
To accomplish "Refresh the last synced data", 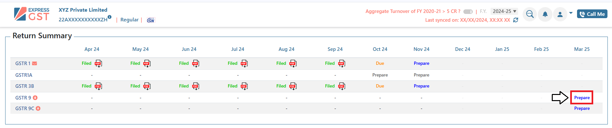I will click(516, 20).
